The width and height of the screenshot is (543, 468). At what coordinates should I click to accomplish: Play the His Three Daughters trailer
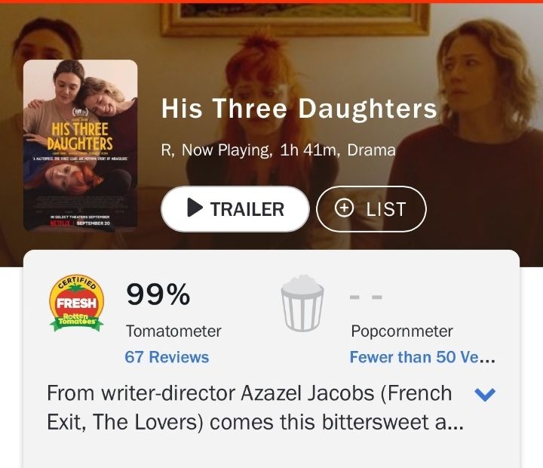[235, 209]
